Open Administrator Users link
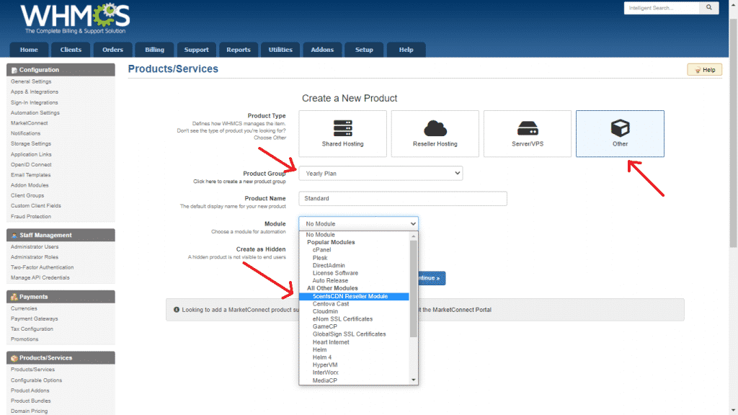 click(x=35, y=246)
